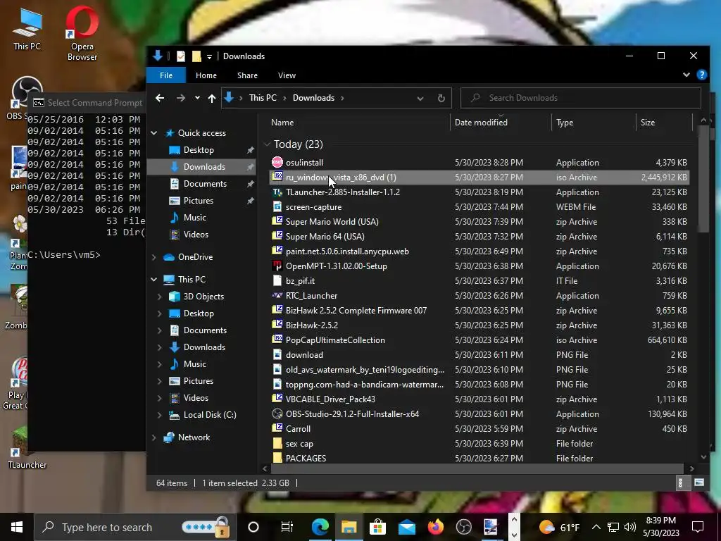Click the properties icon in title bar

click(x=181, y=56)
